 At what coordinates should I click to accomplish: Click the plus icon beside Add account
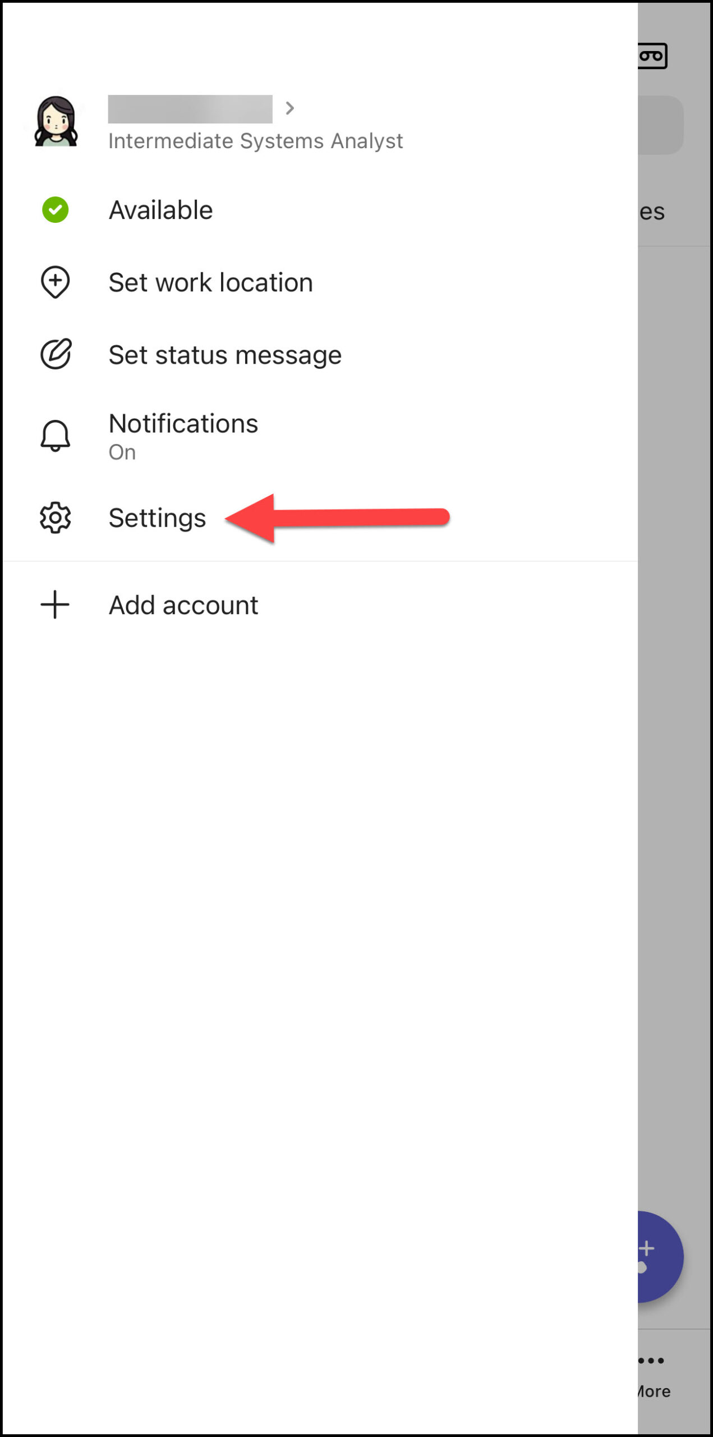click(54, 605)
